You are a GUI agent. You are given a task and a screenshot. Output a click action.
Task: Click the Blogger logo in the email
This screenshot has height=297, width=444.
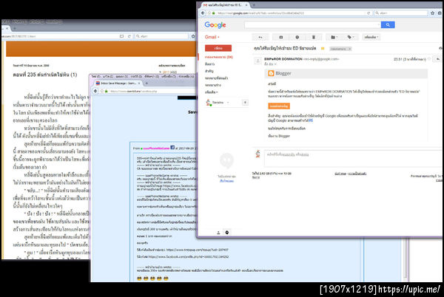(x=279, y=73)
